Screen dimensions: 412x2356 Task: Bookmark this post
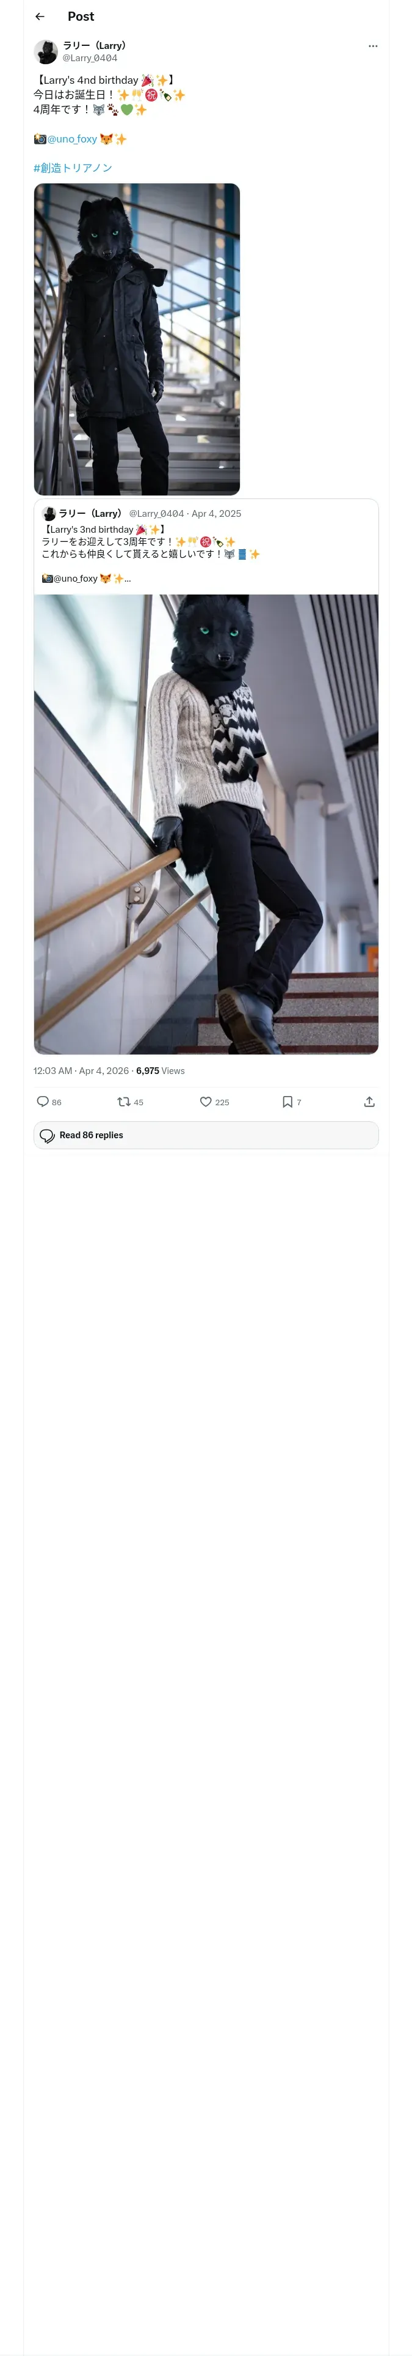(x=287, y=1101)
